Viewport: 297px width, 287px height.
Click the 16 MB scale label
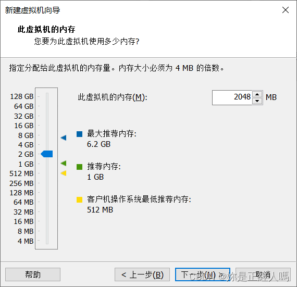(x=23, y=221)
